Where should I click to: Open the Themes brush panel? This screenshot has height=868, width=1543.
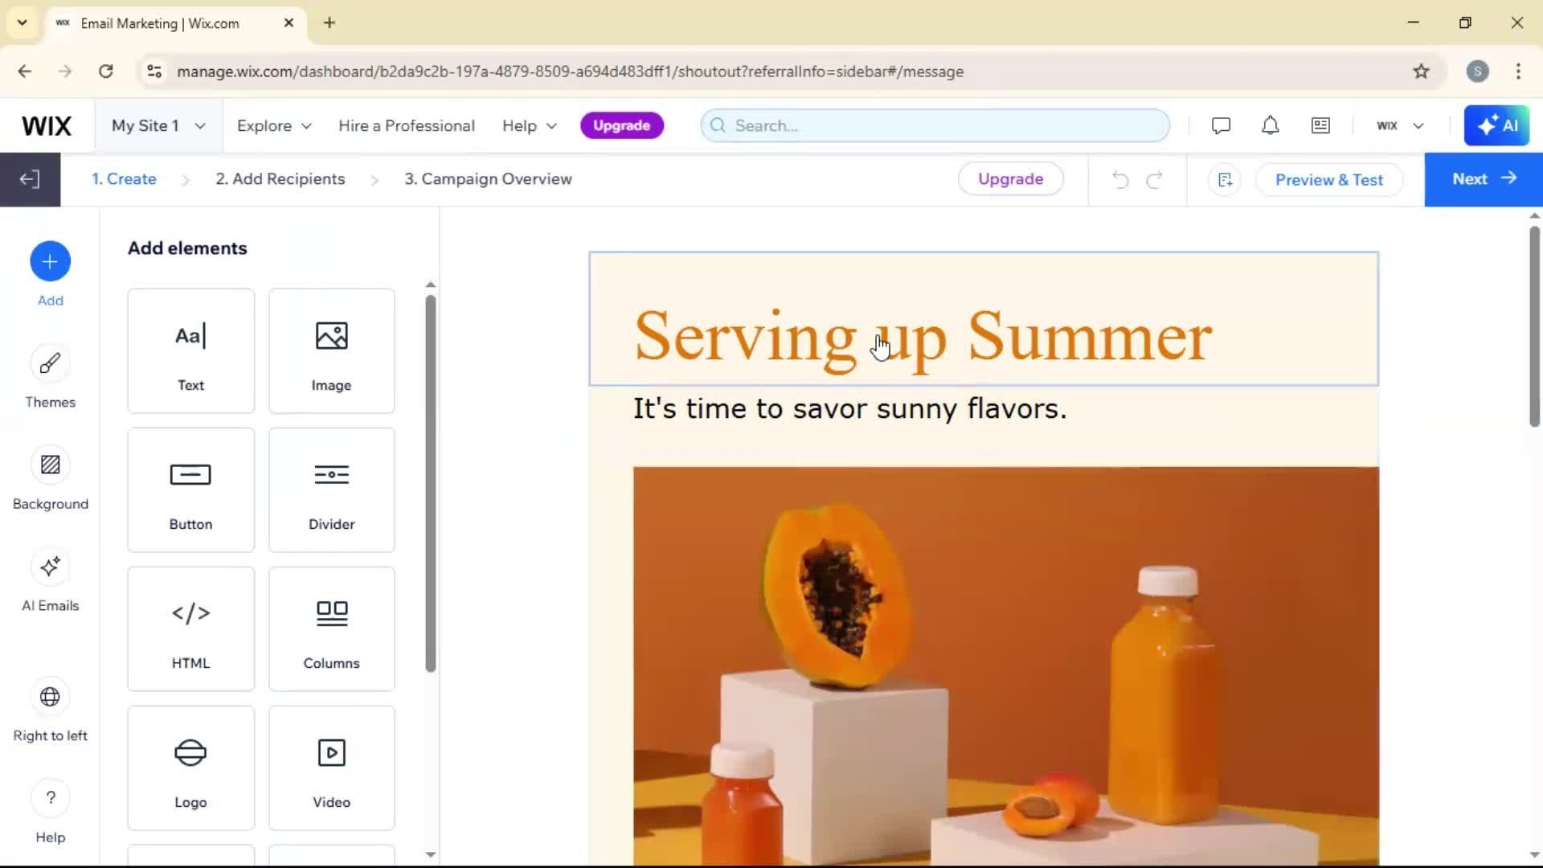[x=50, y=363]
